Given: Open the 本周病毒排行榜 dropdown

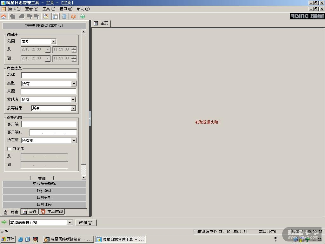Looking at the screenshot, I should click(70, 223).
